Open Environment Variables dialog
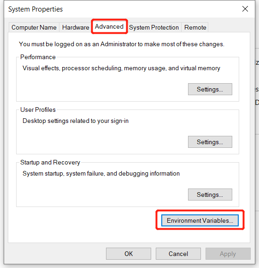The width and height of the screenshot is (259, 268). [200, 220]
